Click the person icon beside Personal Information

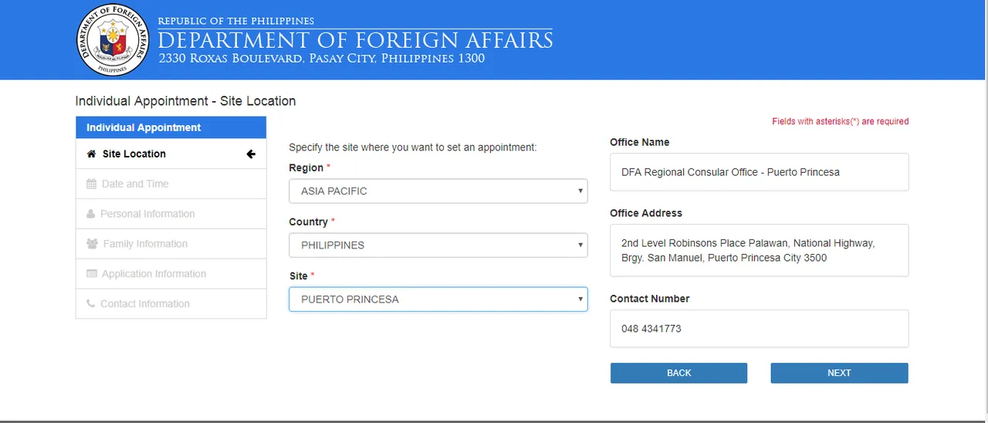pos(91,214)
